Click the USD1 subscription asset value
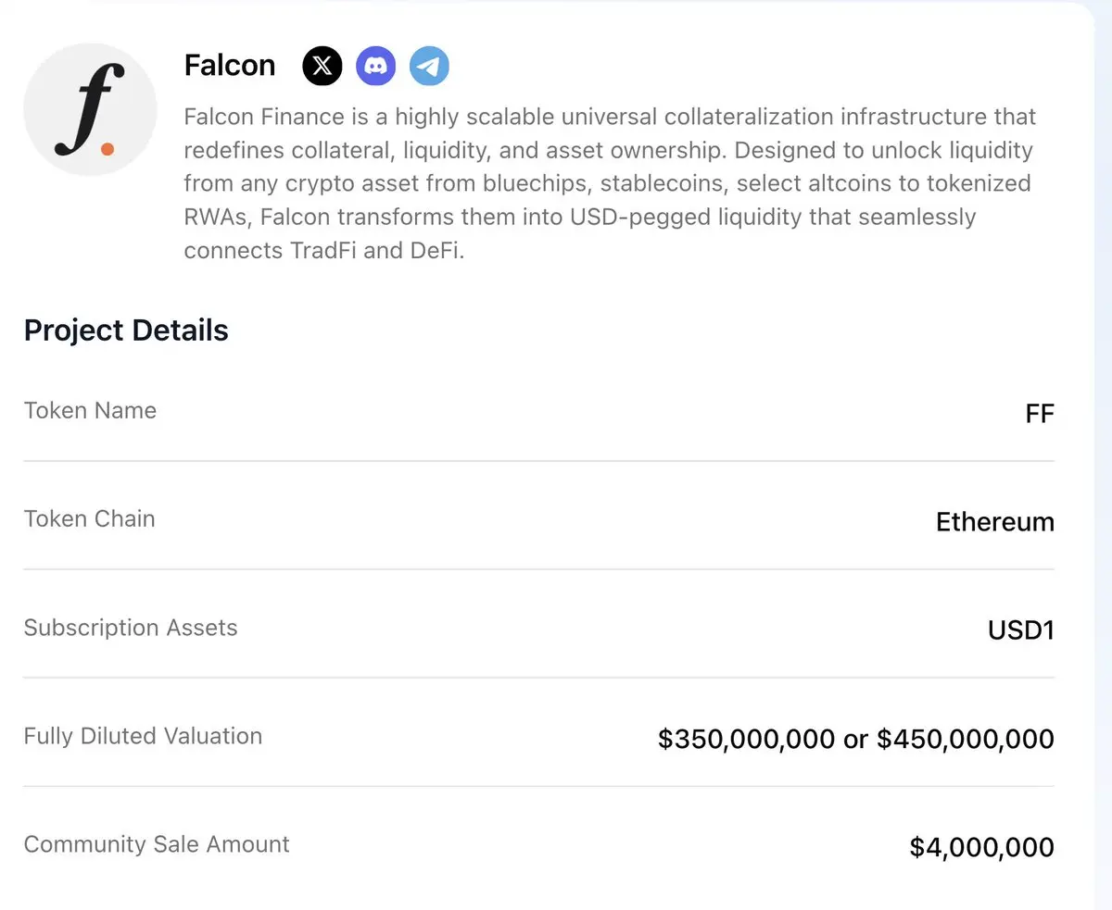Viewport: 1112px width, 910px height. [1021, 630]
